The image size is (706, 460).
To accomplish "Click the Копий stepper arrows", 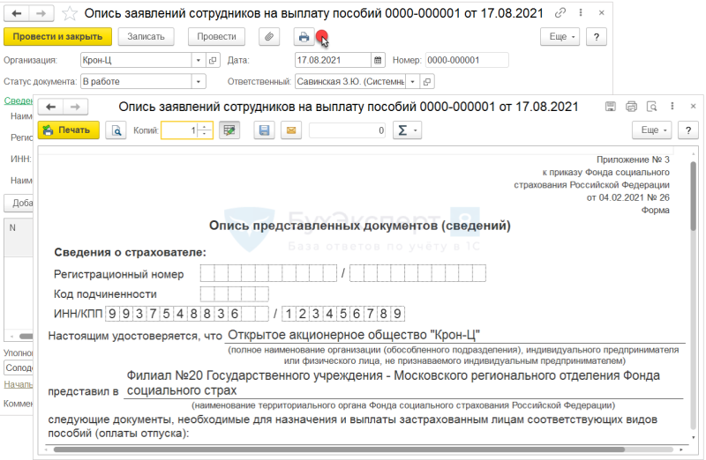I will pos(205,130).
